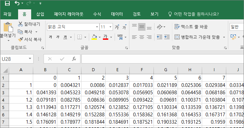
Task: Save the workbook with the floppy disk icon
Action: tap(7, 3)
